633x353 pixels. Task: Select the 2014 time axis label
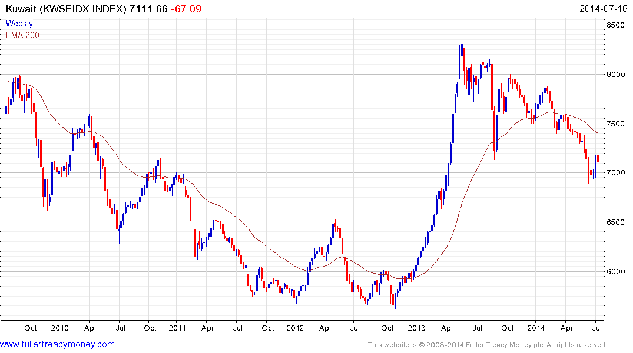tap(536, 328)
